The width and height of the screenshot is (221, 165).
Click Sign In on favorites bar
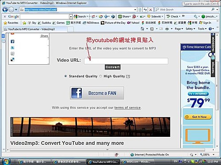(x=205, y=23)
